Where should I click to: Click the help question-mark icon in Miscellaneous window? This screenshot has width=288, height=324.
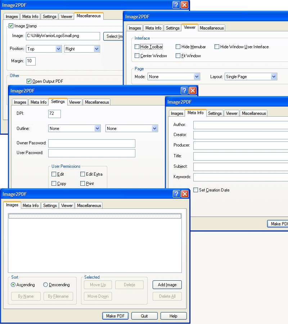(x=176, y=5)
